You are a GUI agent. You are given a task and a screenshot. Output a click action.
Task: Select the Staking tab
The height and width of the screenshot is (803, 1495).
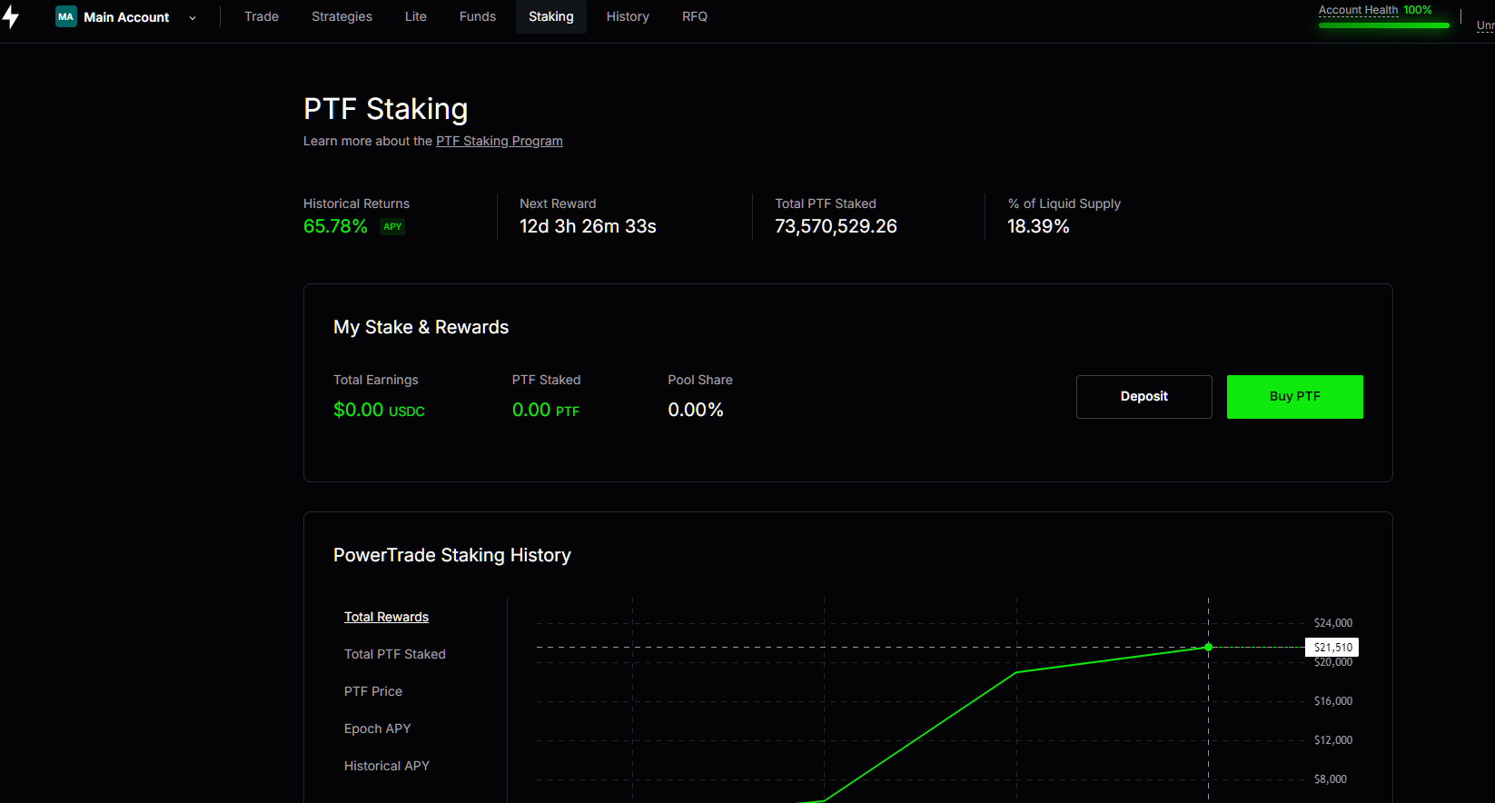click(x=551, y=17)
